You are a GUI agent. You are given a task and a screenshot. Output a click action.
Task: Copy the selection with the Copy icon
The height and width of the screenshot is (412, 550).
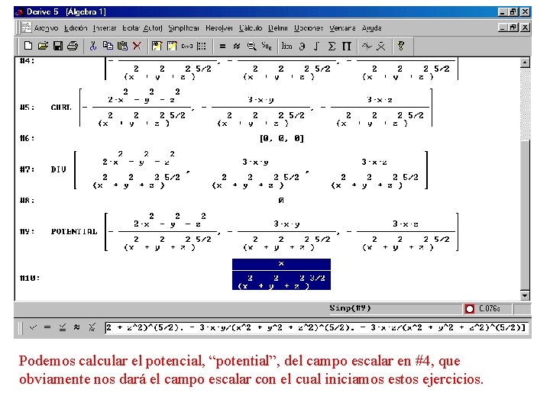pyautogui.click(x=108, y=46)
